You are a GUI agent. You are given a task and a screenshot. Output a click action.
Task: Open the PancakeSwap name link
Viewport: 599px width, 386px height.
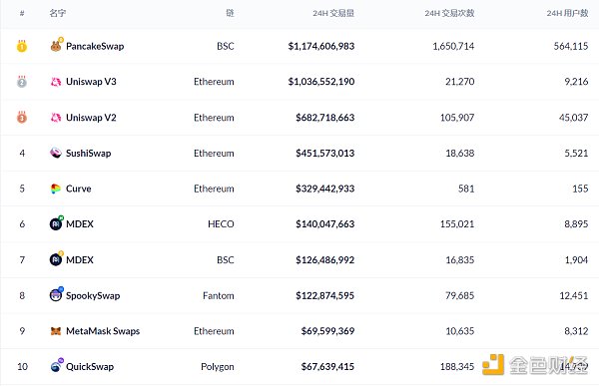click(x=95, y=46)
